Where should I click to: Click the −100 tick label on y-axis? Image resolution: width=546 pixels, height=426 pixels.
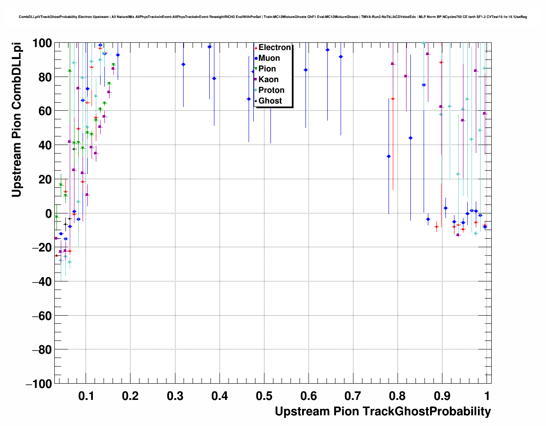pos(39,384)
